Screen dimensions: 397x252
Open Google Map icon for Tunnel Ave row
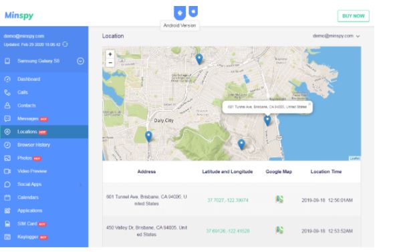coord(279,199)
